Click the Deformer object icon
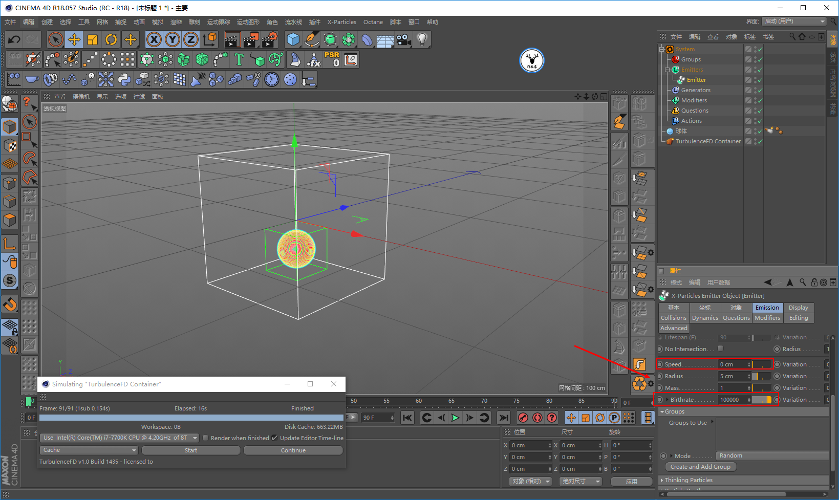Screen dimensions: 839x500 point(367,39)
